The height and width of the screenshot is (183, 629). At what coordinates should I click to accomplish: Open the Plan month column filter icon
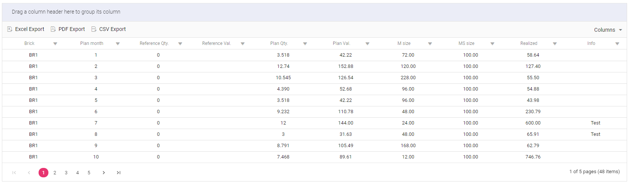118,44
